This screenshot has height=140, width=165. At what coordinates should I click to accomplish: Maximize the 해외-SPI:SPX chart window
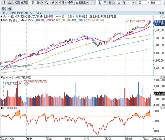[160, 13]
